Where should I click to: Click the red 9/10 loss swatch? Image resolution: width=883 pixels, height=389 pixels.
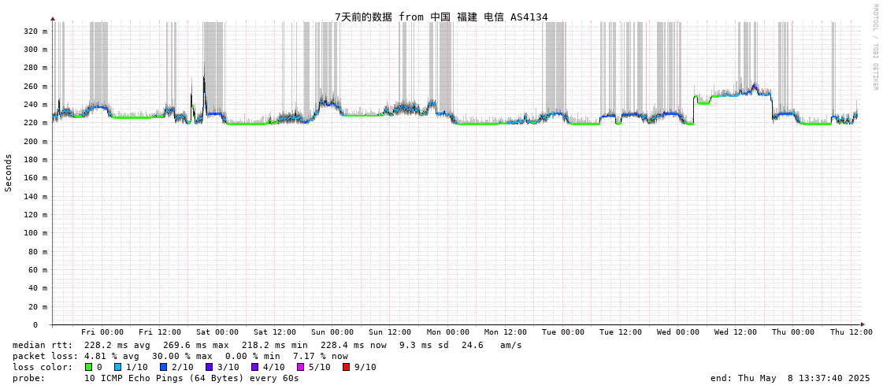click(x=346, y=367)
